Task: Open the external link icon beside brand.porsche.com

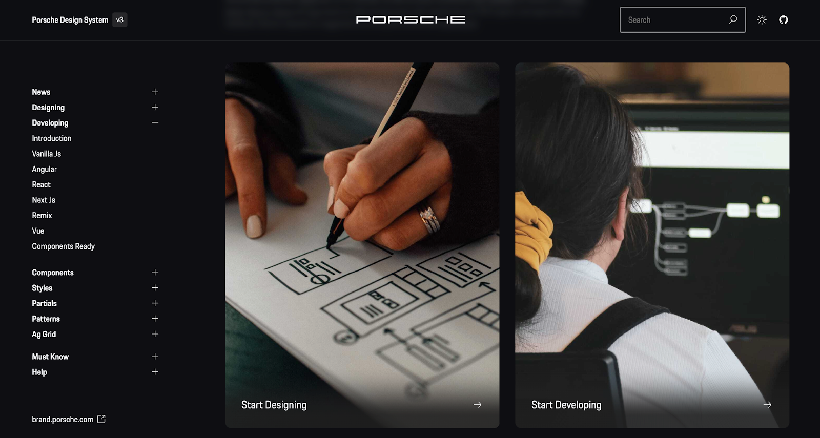Action: (101, 419)
